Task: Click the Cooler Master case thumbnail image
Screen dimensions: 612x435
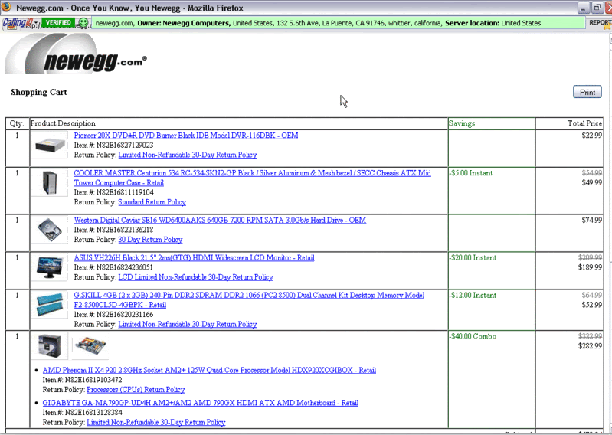Action: (50, 184)
